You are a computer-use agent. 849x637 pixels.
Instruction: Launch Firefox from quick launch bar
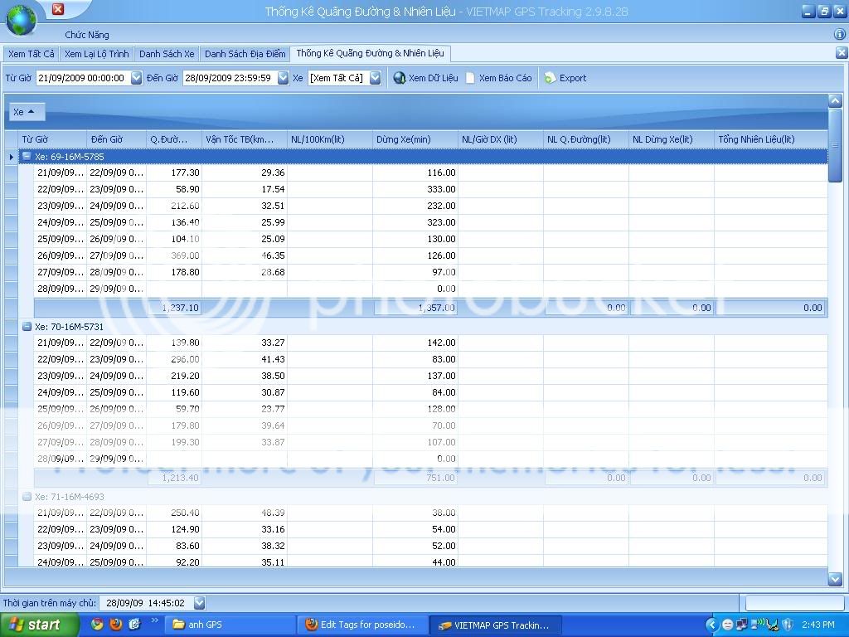pyautogui.click(x=116, y=625)
